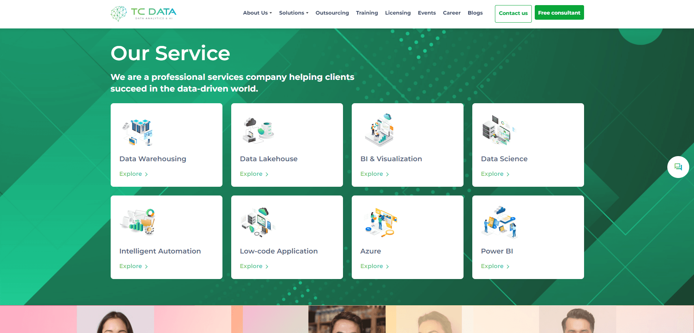Open the Outsourcing menu item

point(332,13)
